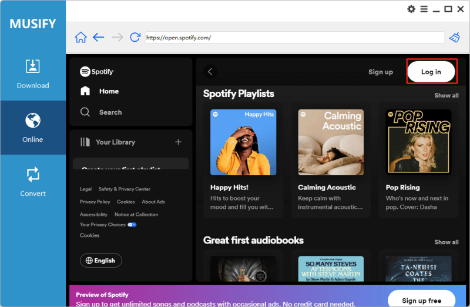Switch to the Download tab
This screenshot has height=307, width=470.
click(33, 74)
